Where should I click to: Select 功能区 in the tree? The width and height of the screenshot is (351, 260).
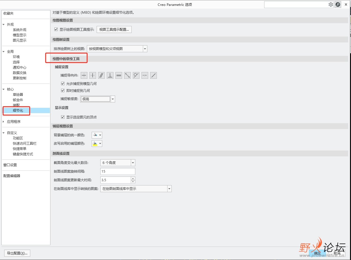point(18,138)
